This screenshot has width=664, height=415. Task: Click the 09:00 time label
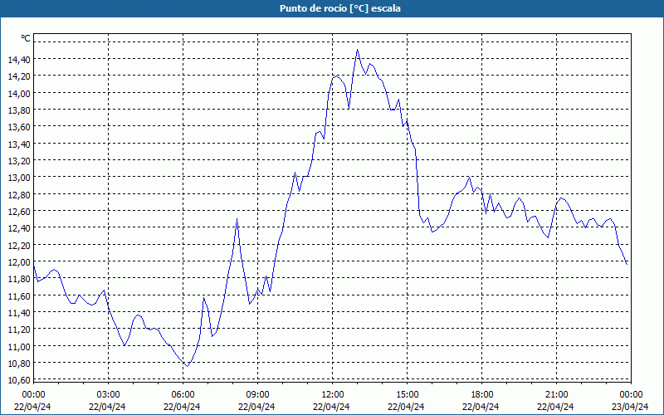[257, 395]
